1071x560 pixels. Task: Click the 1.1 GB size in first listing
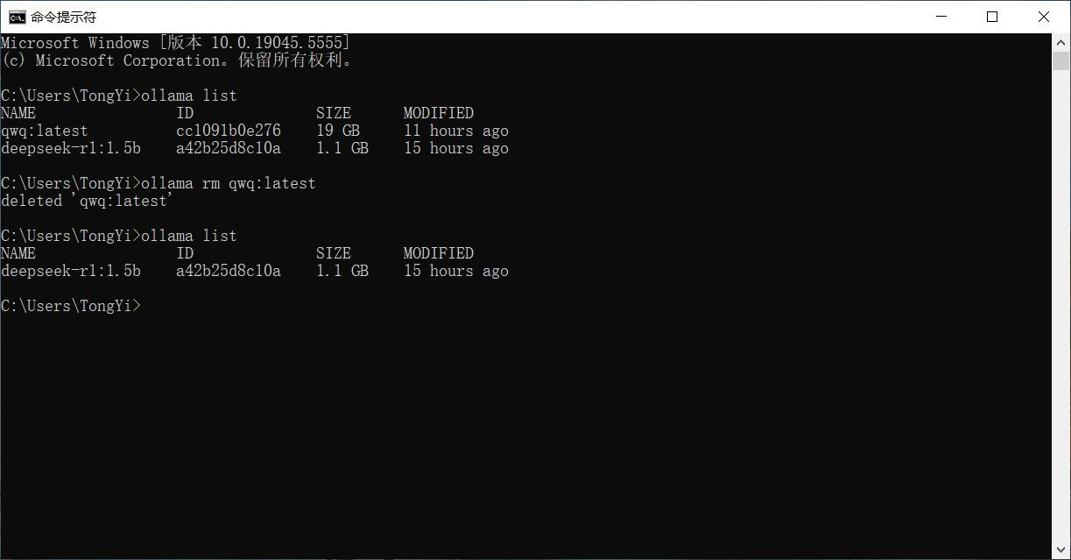[x=342, y=148]
